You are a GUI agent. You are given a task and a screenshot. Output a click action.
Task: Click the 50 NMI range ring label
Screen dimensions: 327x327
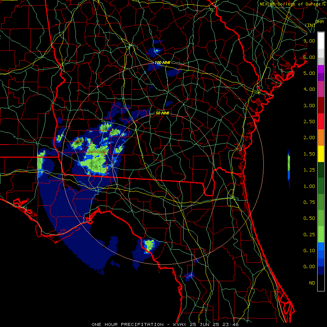162,113
